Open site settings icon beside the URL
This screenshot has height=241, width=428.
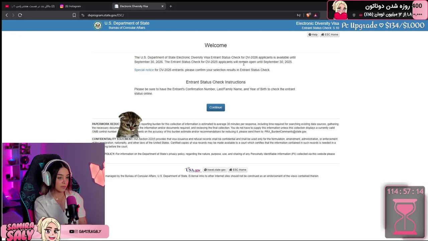tap(83, 15)
